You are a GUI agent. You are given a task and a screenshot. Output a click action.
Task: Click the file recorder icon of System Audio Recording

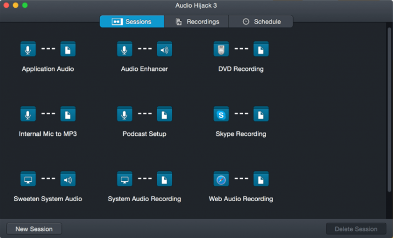164,179
